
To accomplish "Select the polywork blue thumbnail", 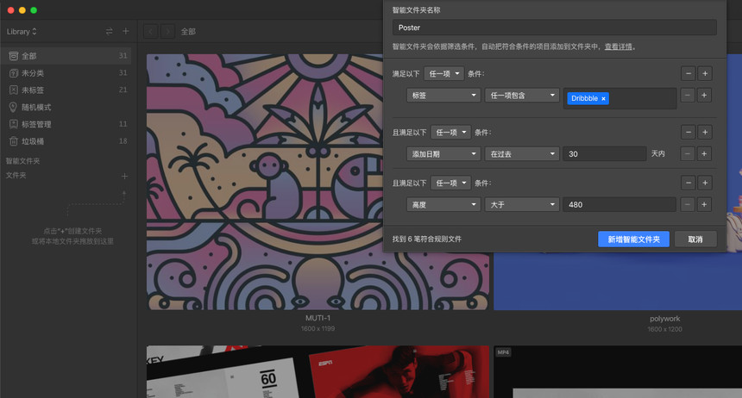I will tap(618, 281).
